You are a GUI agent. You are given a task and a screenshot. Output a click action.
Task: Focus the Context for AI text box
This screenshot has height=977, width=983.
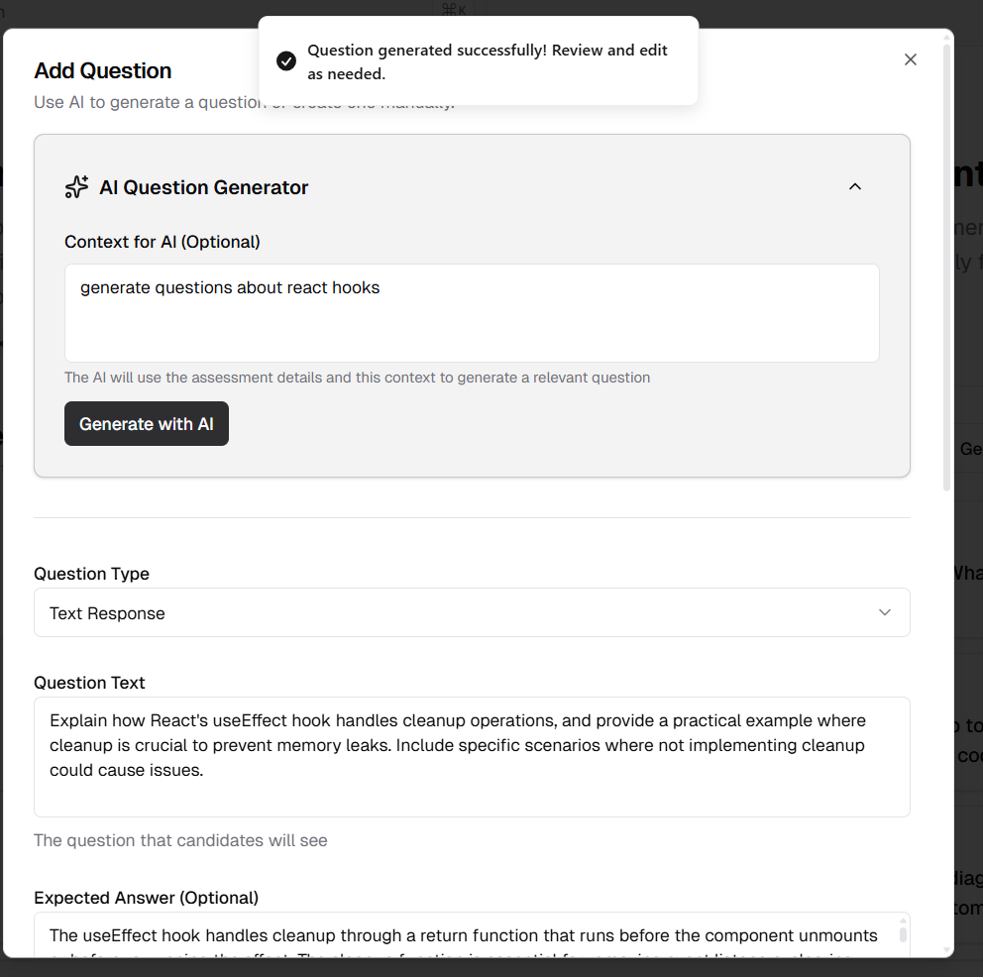coord(472,313)
